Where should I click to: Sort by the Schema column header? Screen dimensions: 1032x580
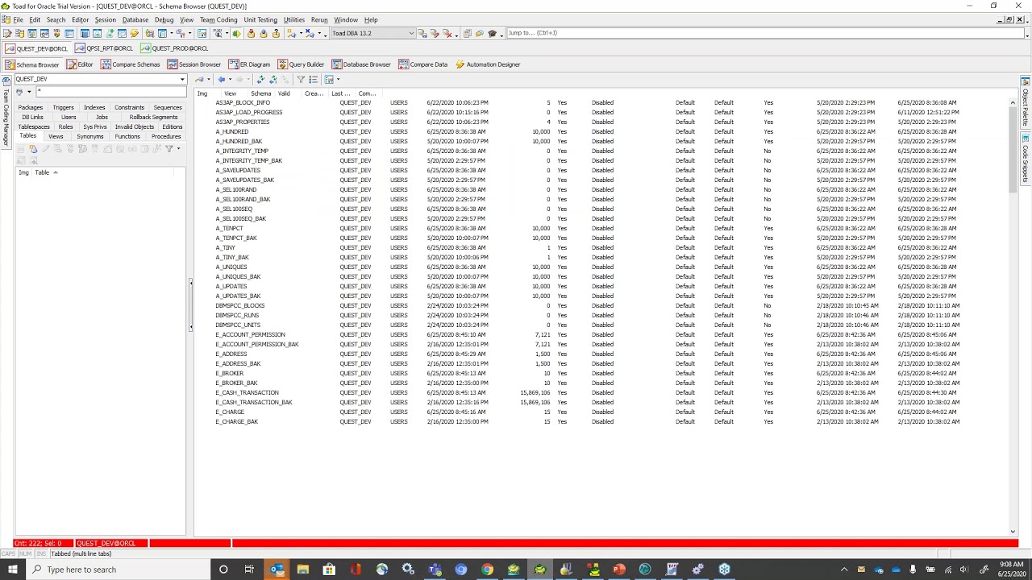260,93
